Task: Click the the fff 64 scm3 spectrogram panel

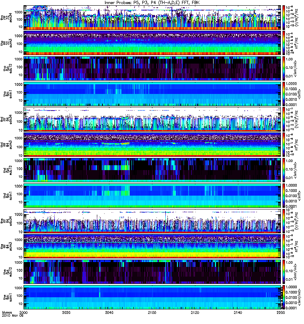Action: (152, 246)
